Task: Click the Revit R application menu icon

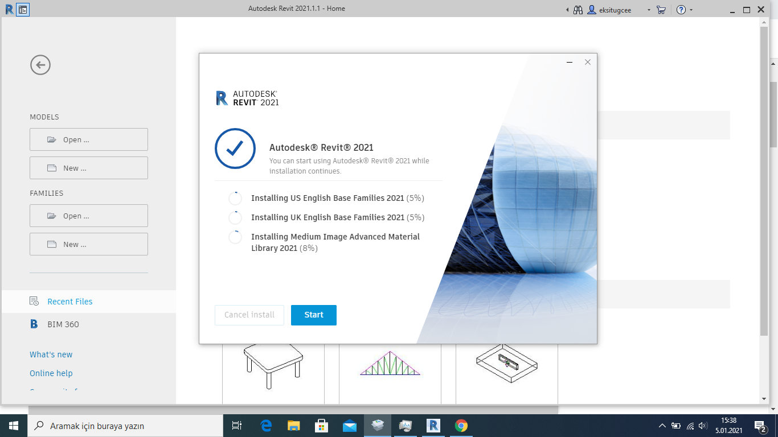Action: (x=9, y=9)
